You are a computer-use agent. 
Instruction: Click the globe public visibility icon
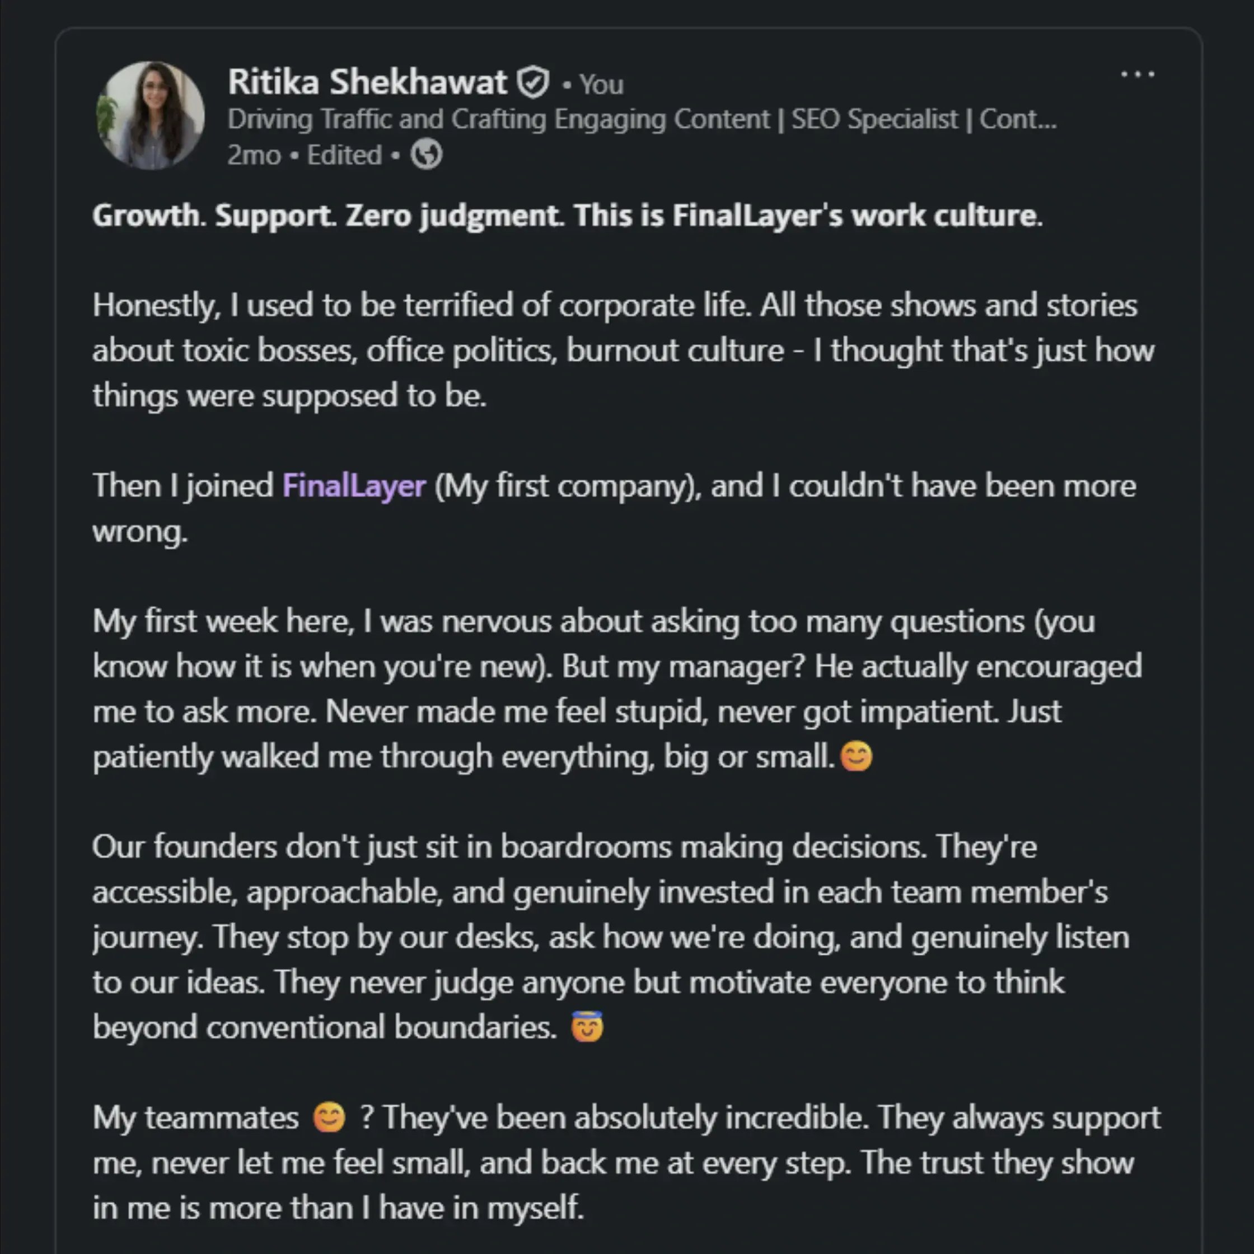[427, 155]
